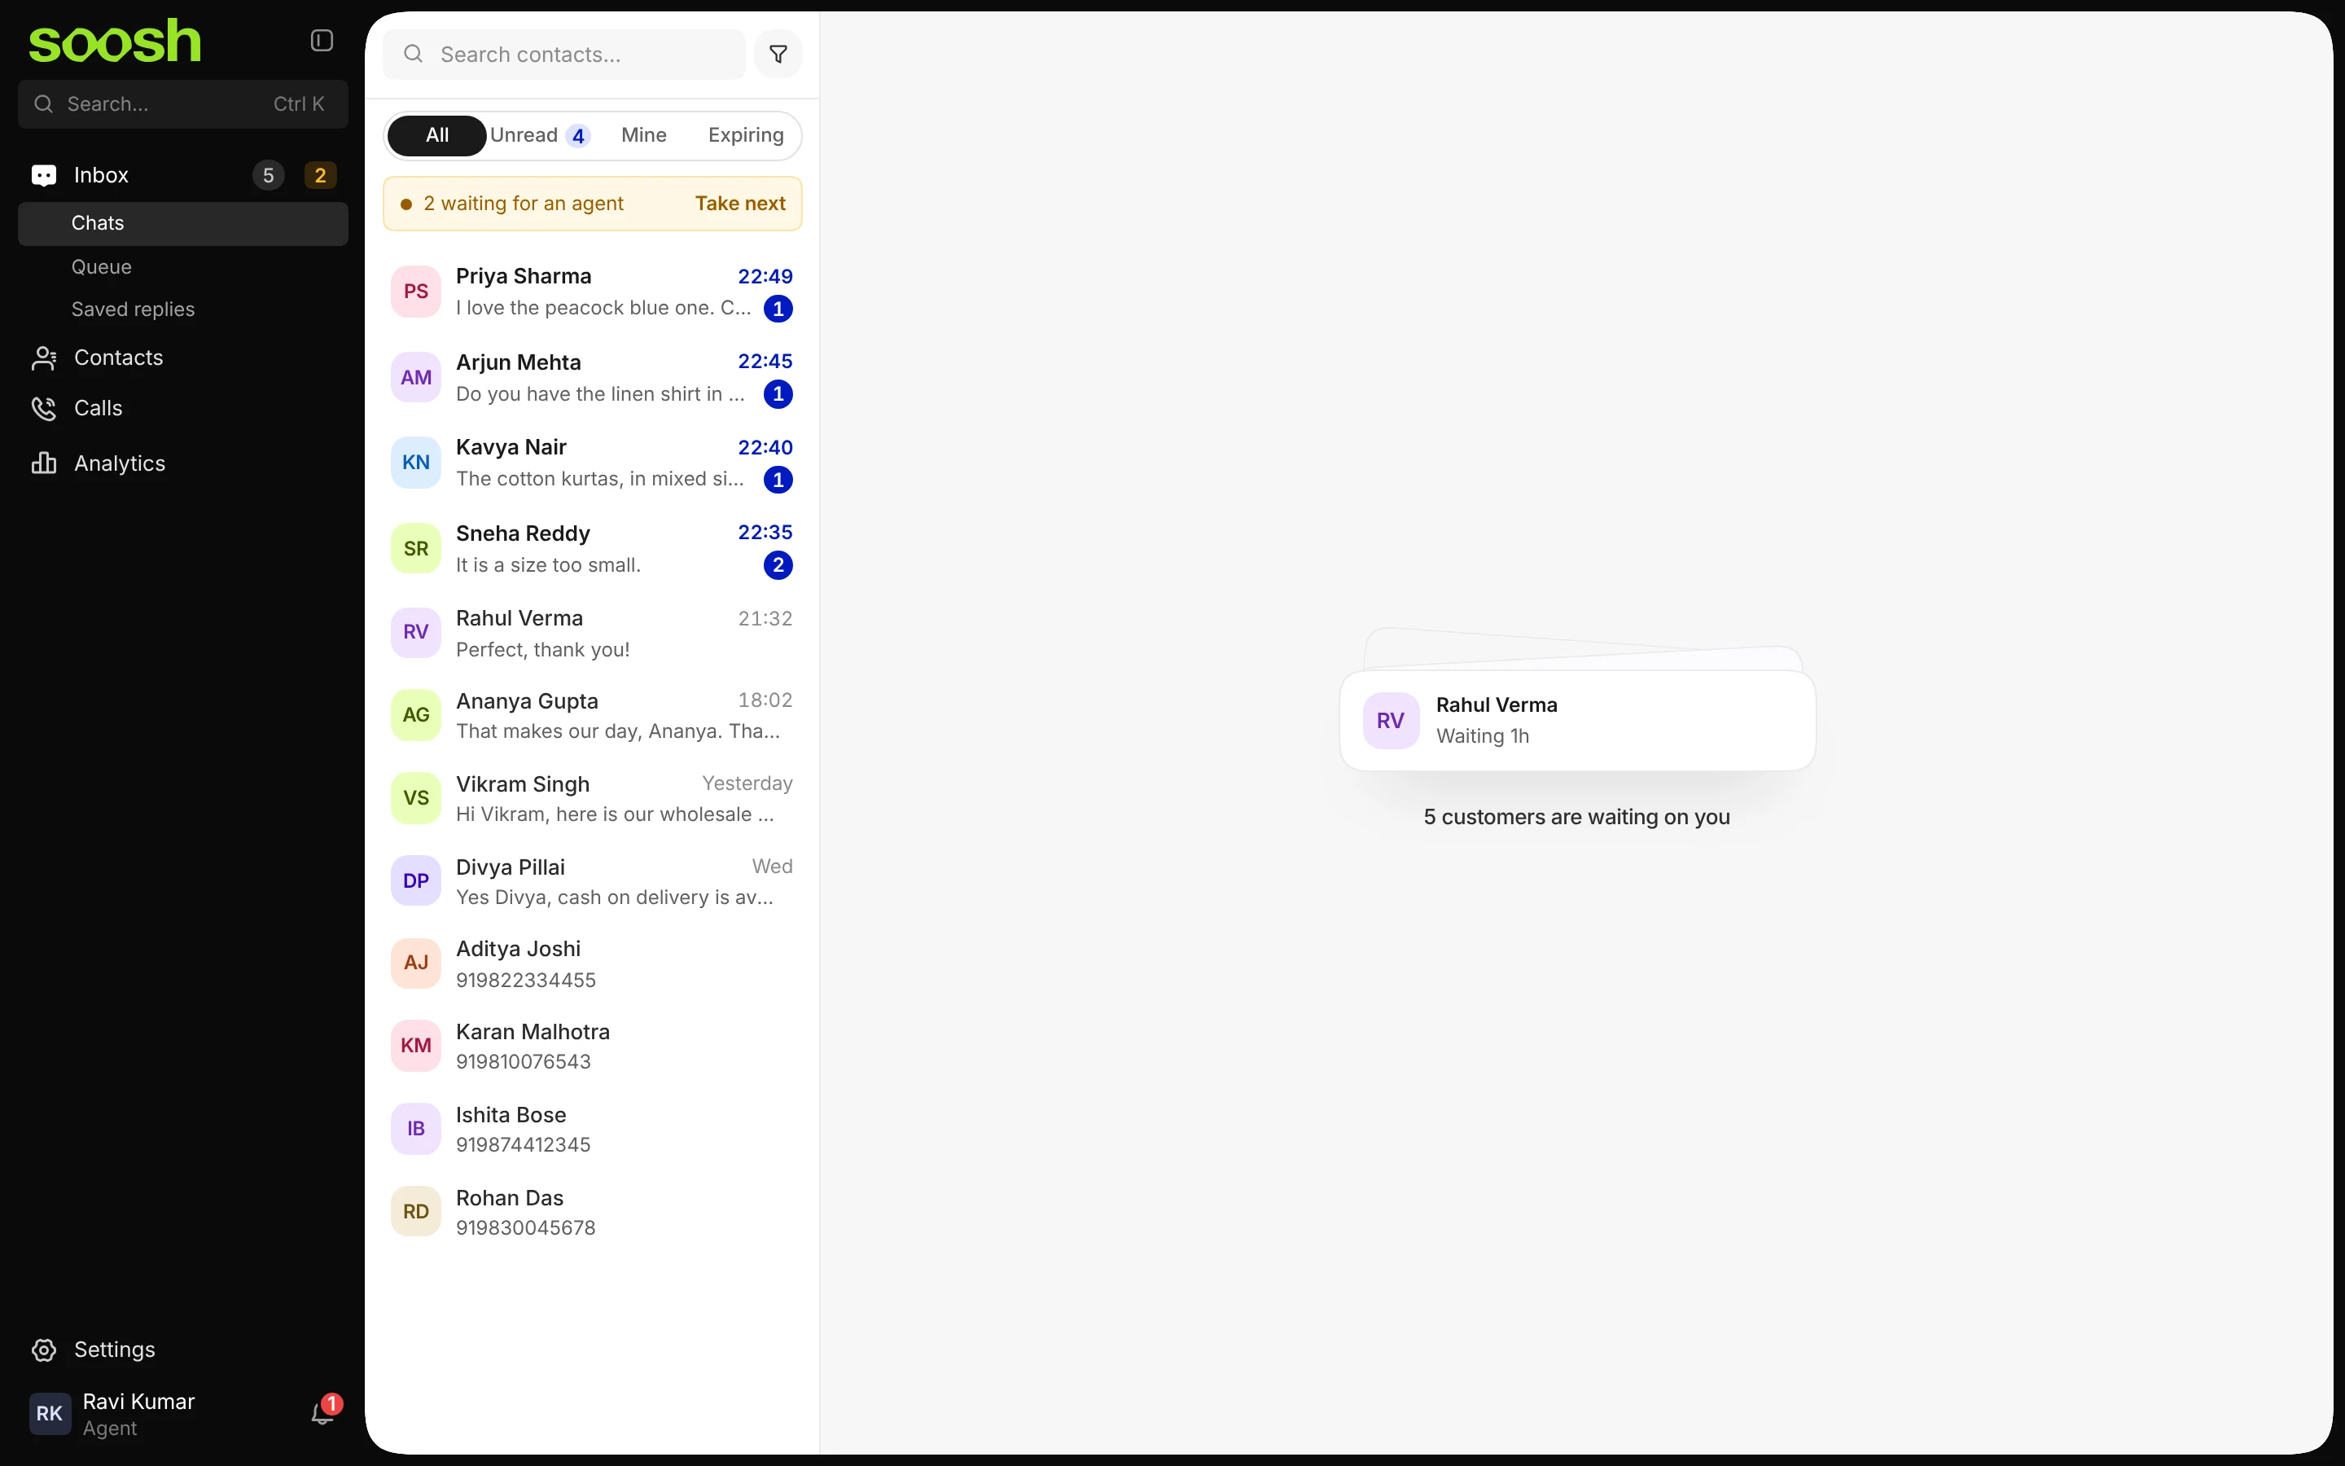Click the Search contacts field

click(x=564, y=55)
